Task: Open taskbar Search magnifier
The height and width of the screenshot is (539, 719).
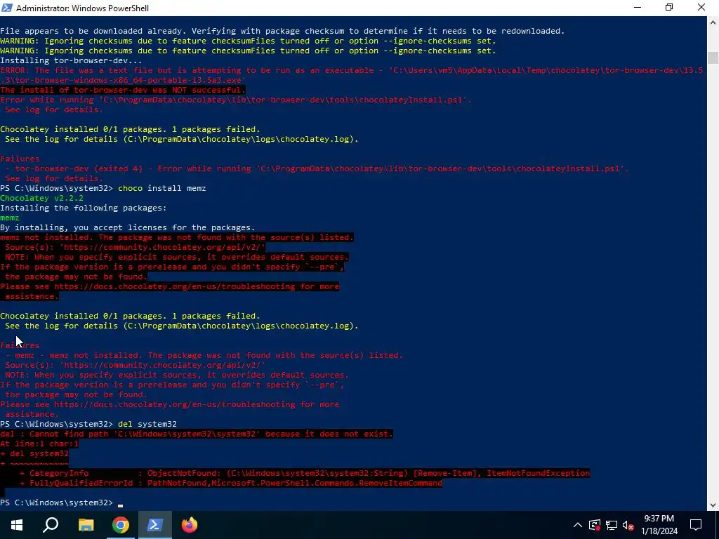Action: click(51, 525)
